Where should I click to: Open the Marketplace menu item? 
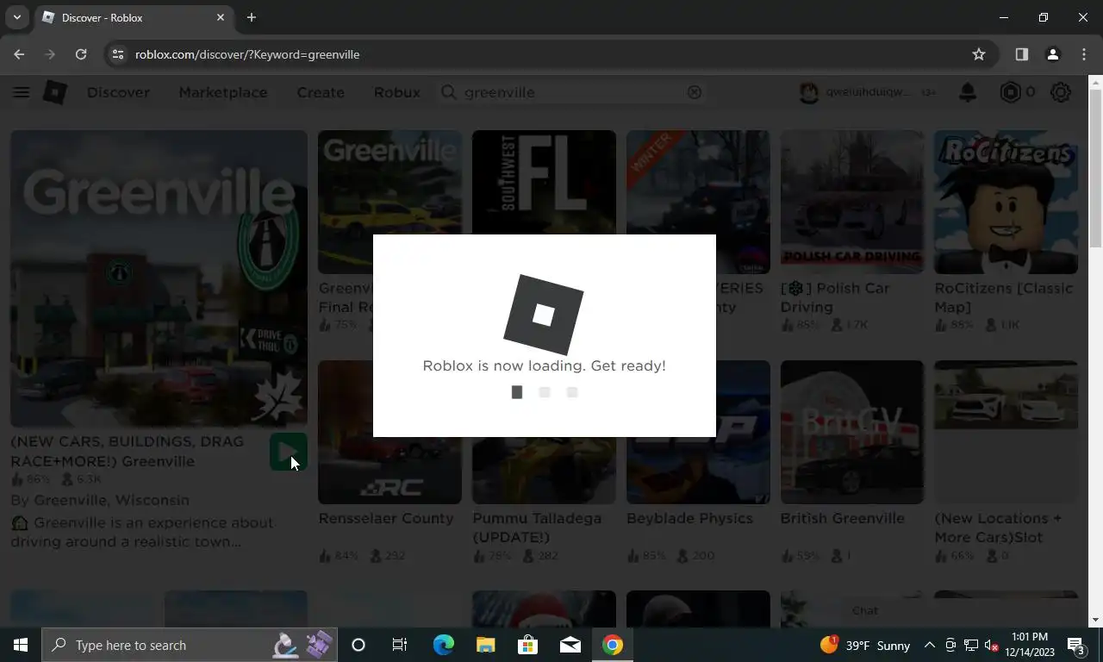click(x=222, y=92)
